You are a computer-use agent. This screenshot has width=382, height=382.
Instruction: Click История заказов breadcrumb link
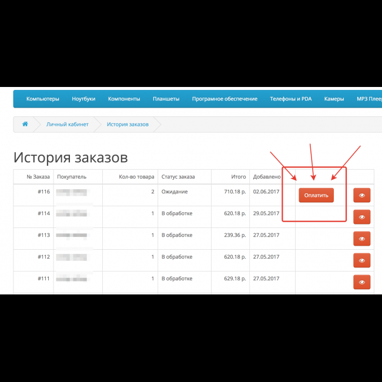(x=128, y=125)
